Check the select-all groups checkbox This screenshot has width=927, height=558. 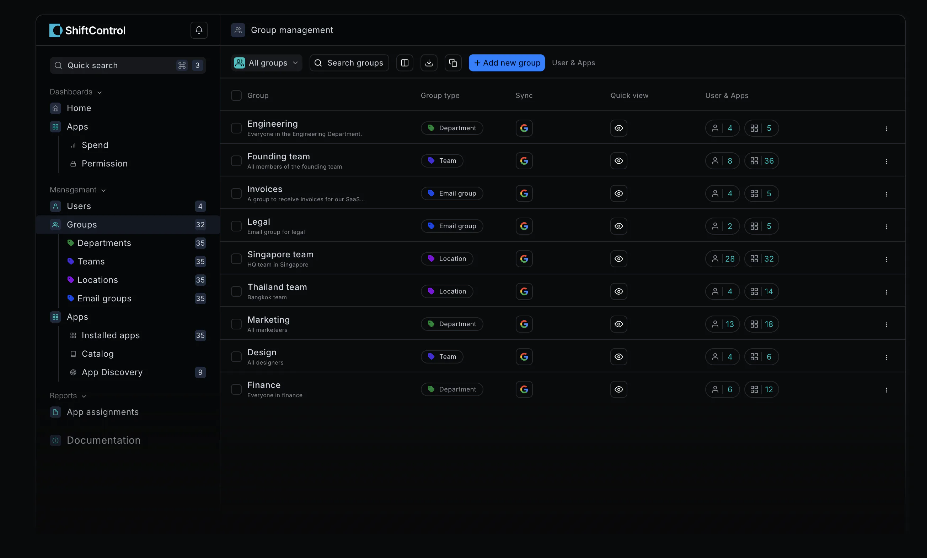(x=236, y=95)
